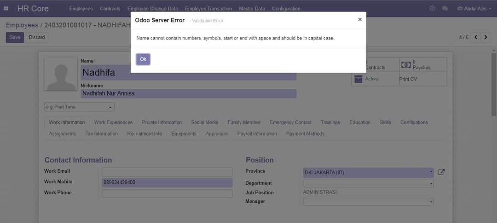Edit the Name field containing Nadhifa
Image resolution: width=497 pixels, height=223 pixels.
tap(189, 73)
